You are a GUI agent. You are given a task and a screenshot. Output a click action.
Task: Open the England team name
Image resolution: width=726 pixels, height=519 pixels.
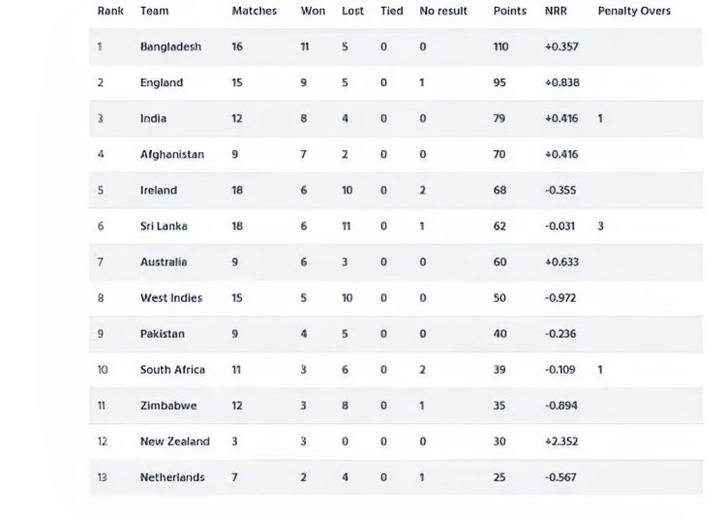tap(162, 83)
